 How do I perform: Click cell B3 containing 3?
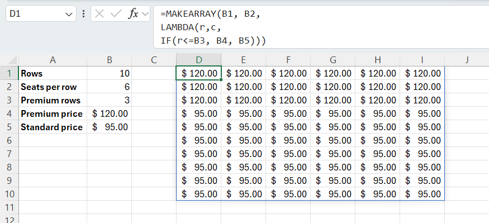(109, 100)
